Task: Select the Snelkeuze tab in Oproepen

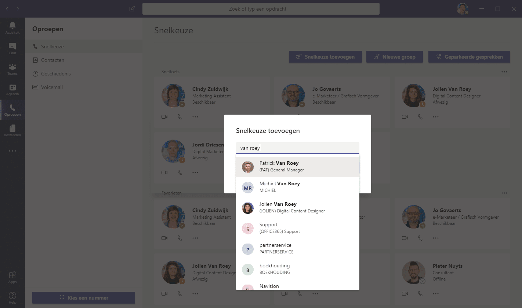Action: coord(84,47)
